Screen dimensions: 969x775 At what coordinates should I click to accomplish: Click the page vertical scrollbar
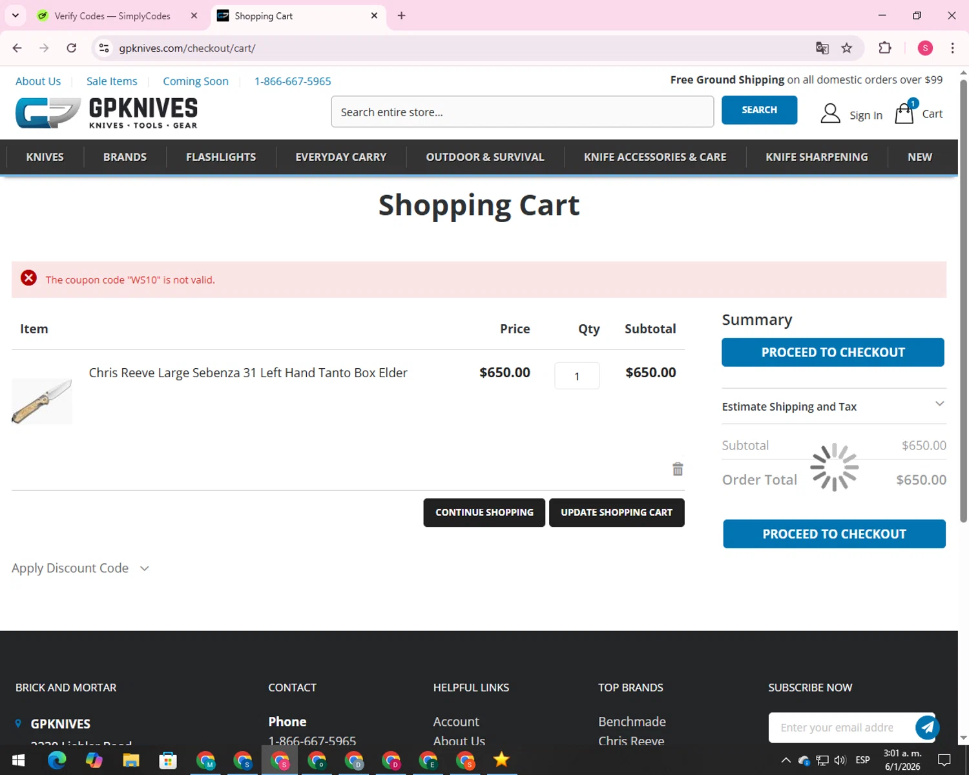pyautogui.click(x=963, y=301)
